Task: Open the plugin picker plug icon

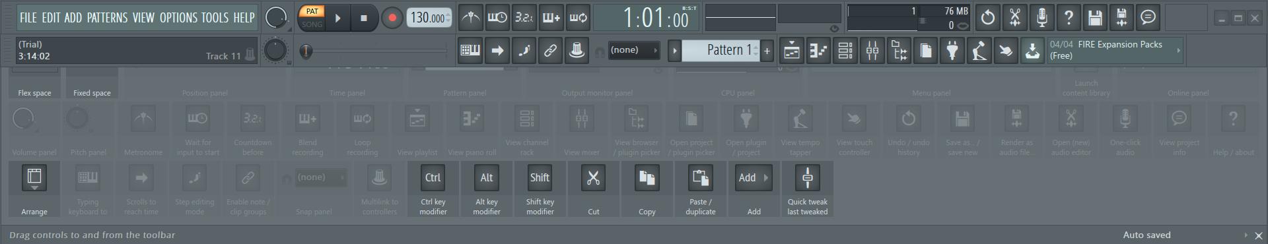Action: [x=952, y=50]
